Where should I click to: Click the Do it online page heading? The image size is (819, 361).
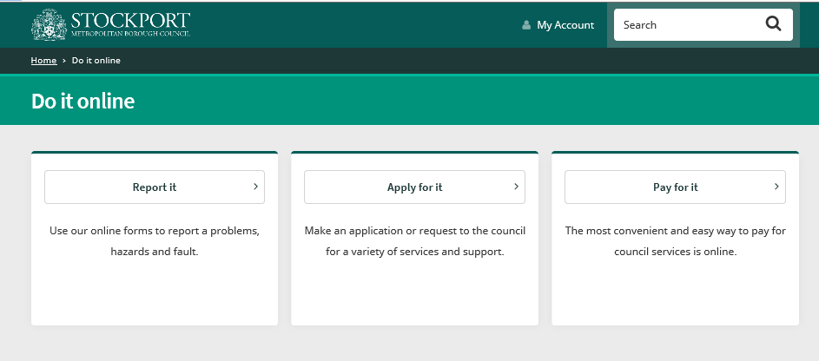(83, 102)
